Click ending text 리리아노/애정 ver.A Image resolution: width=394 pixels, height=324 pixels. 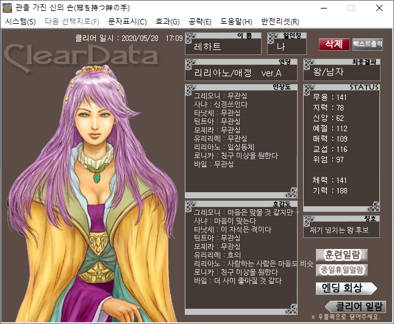[x=238, y=73]
